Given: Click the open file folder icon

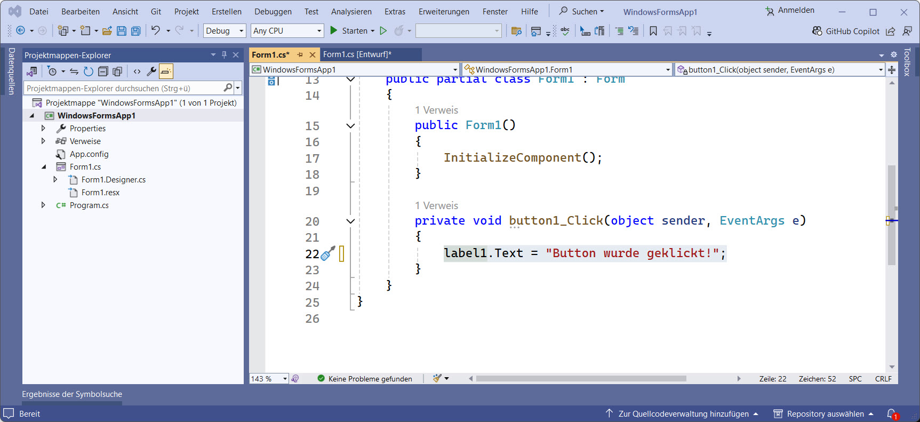Looking at the screenshot, I should coord(107,31).
